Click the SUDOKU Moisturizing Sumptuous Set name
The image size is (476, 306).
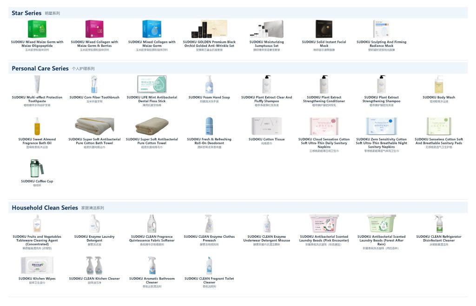(266, 44)
